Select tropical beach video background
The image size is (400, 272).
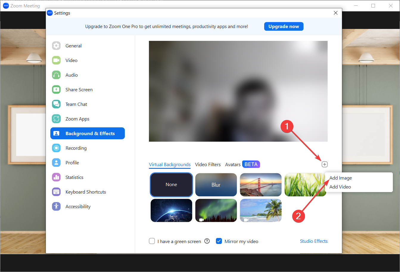click(x=261, y=210)
